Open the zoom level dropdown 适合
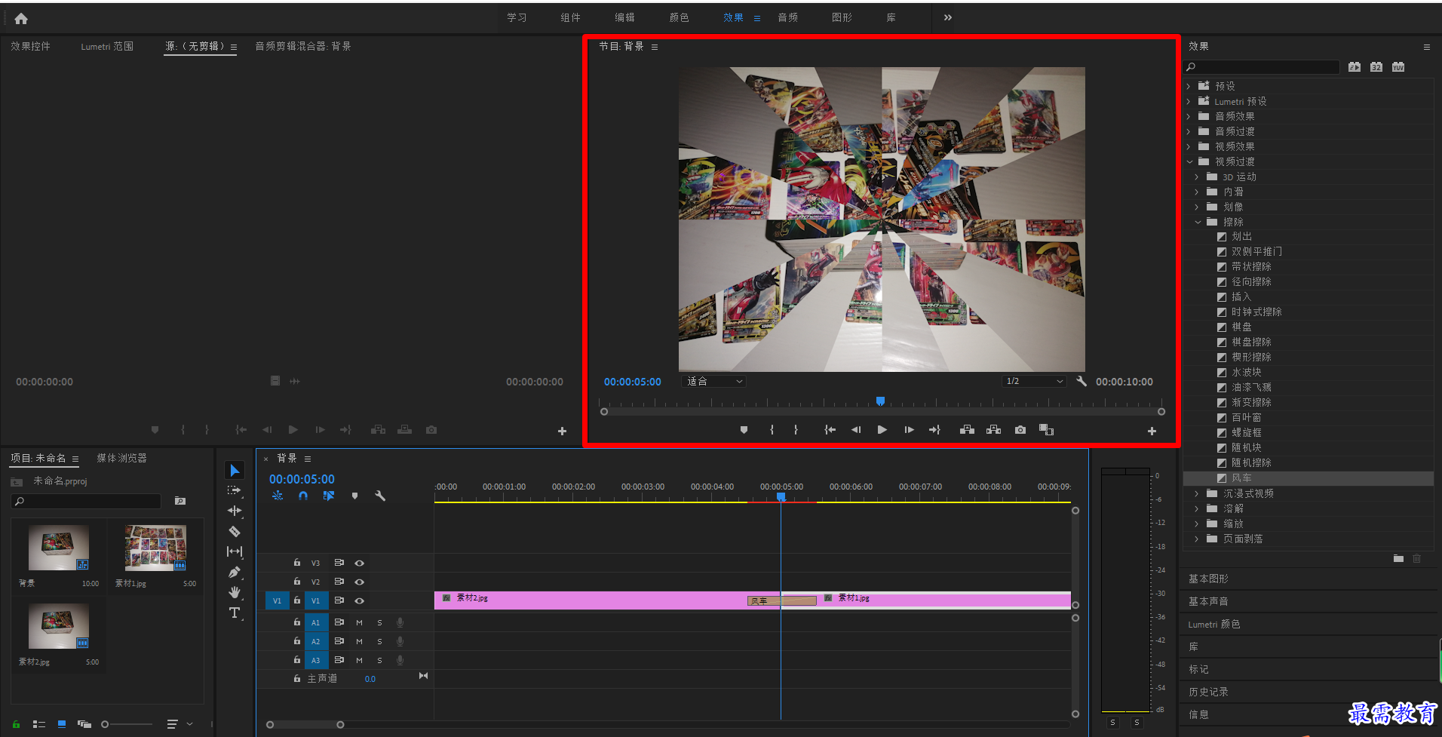 point(713,382)
